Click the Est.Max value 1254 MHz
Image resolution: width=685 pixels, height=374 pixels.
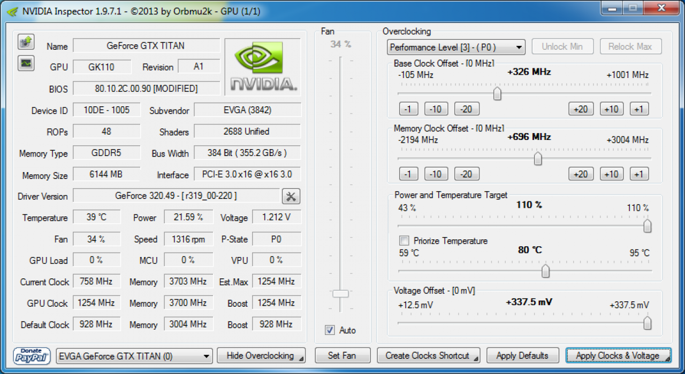277,281
